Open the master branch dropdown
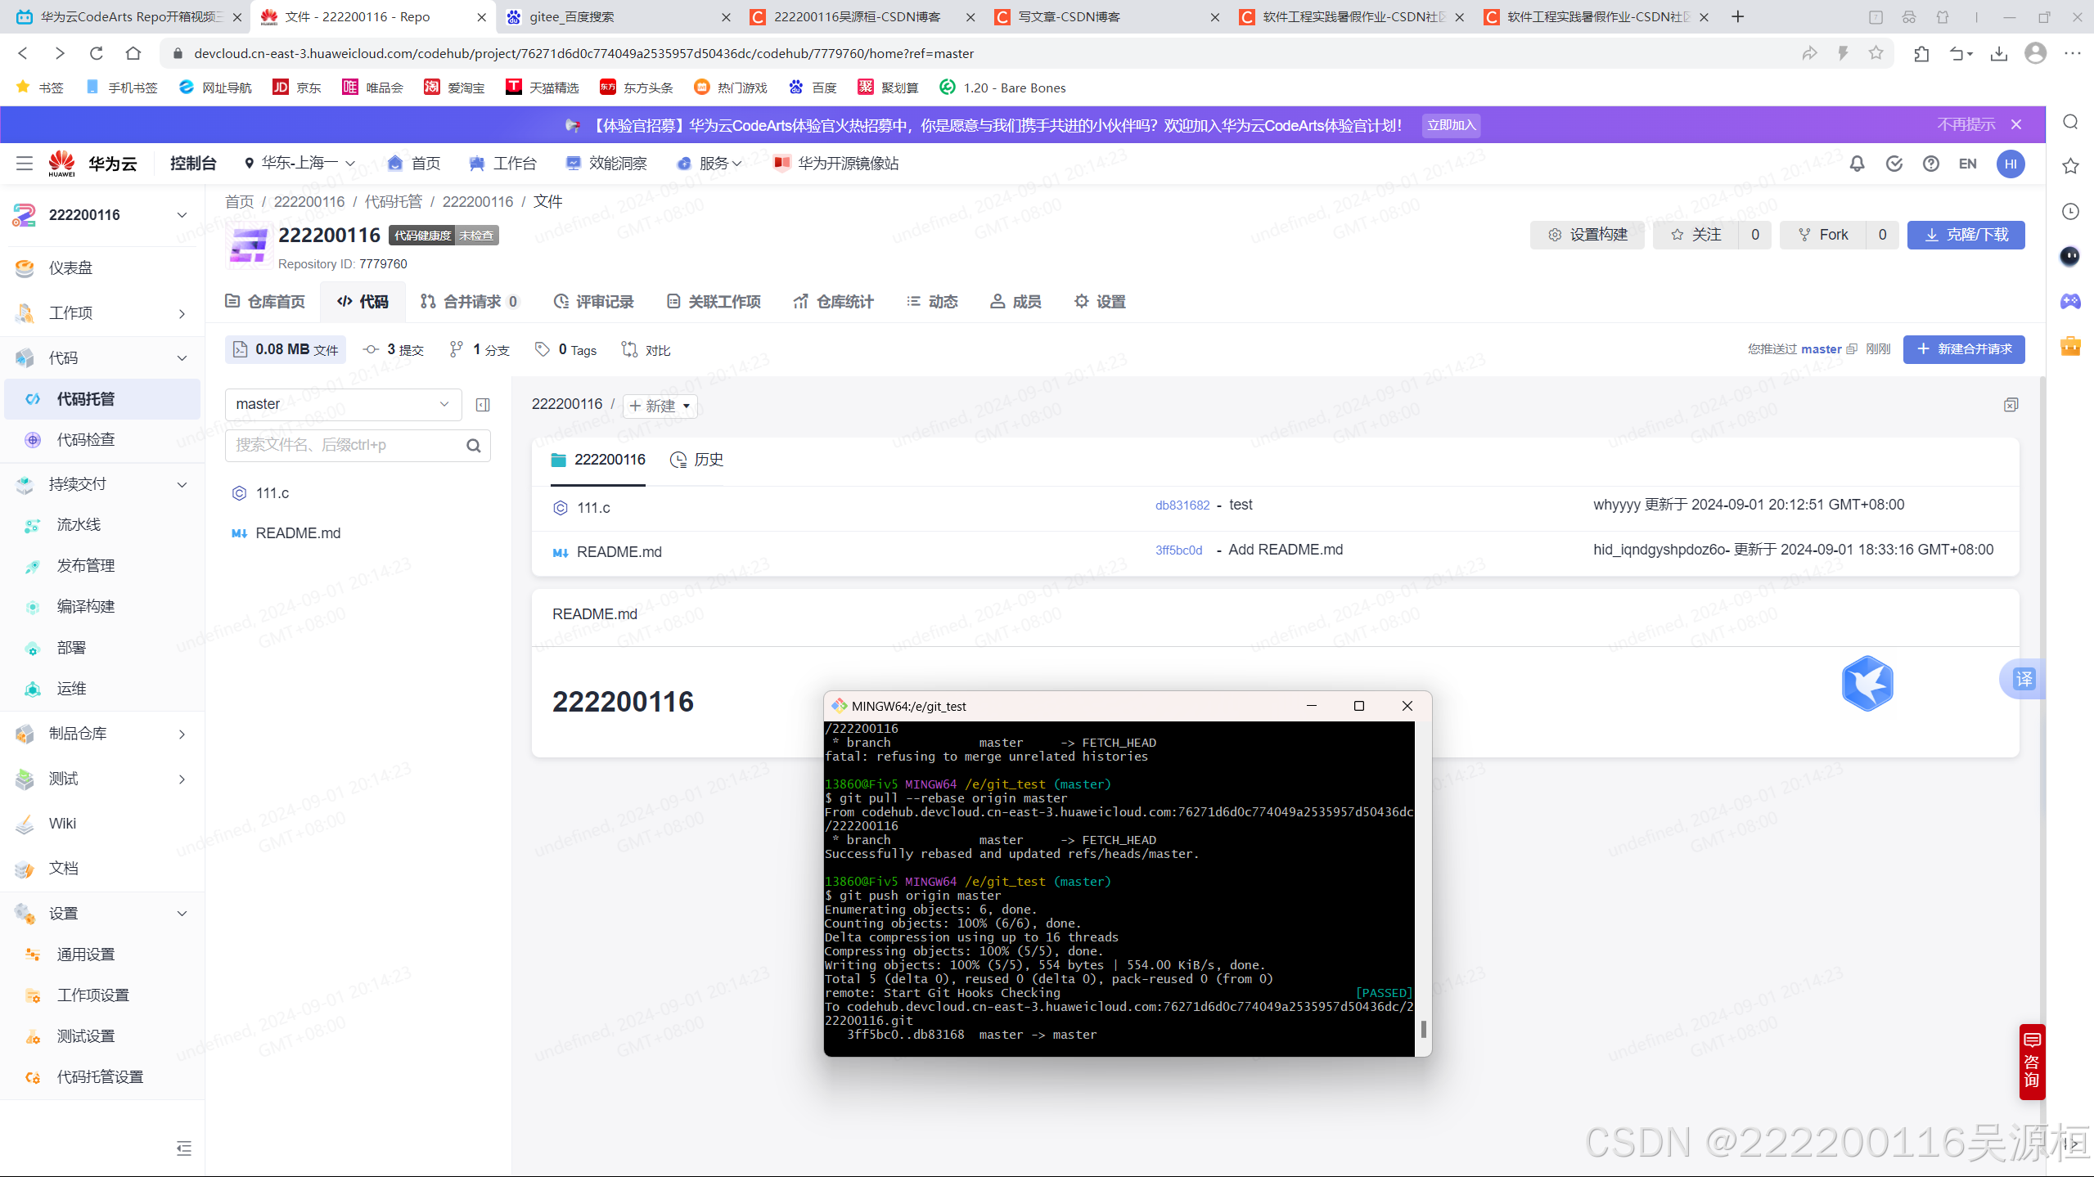The image size is (2094, 1177). [x=343, y=404]
